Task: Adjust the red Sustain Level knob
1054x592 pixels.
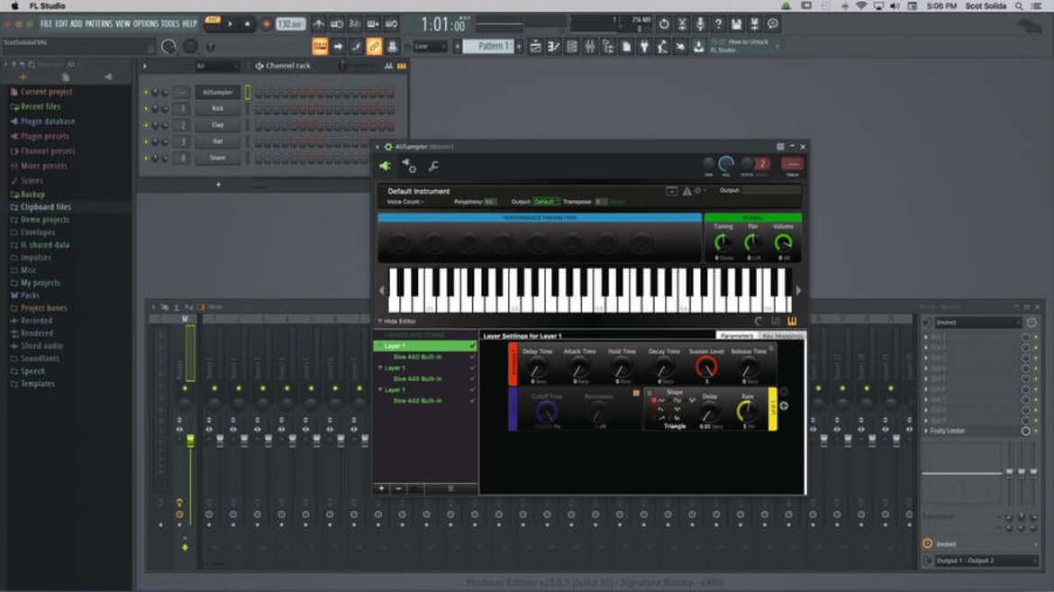Action: [x=705, y=368]
